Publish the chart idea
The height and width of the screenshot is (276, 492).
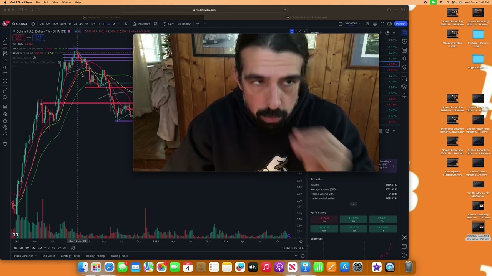pos(401,24)
